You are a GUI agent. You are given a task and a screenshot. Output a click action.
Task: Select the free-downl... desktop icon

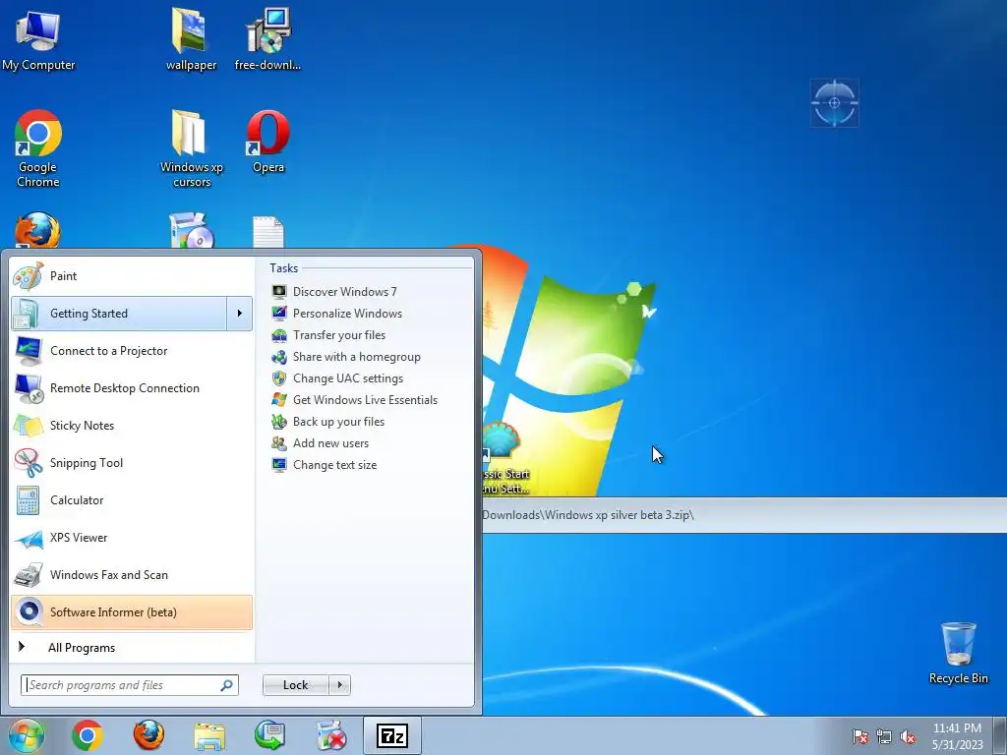pos(267,39)
